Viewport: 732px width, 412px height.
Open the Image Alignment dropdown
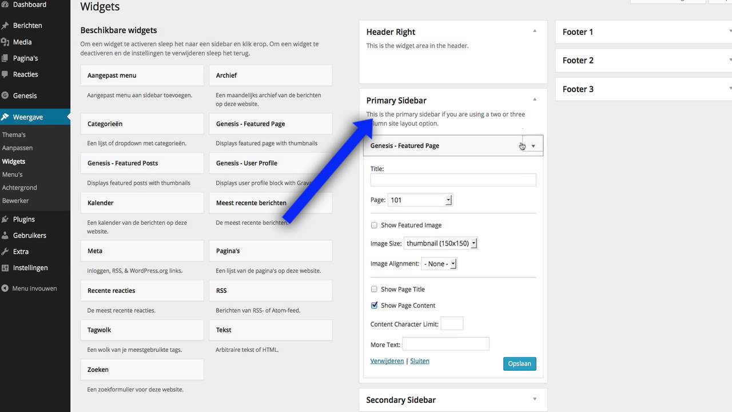click(439, 264)
